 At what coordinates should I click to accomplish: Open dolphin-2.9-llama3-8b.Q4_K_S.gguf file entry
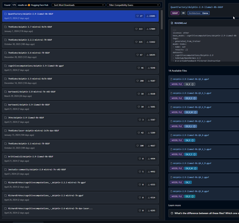pos(204,152)
